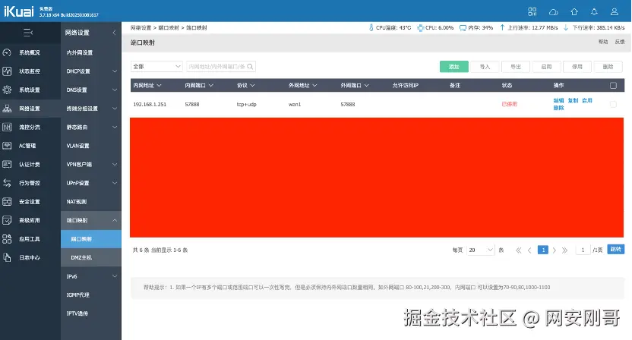
Task: Click the 帮助 link
Action: click(x=603, y=42)
